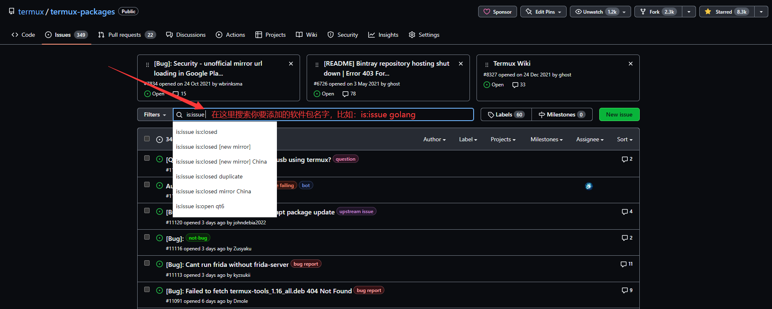
Task: Open pinned Security unofficial mirror url issue
Action: tap(208, 68)
